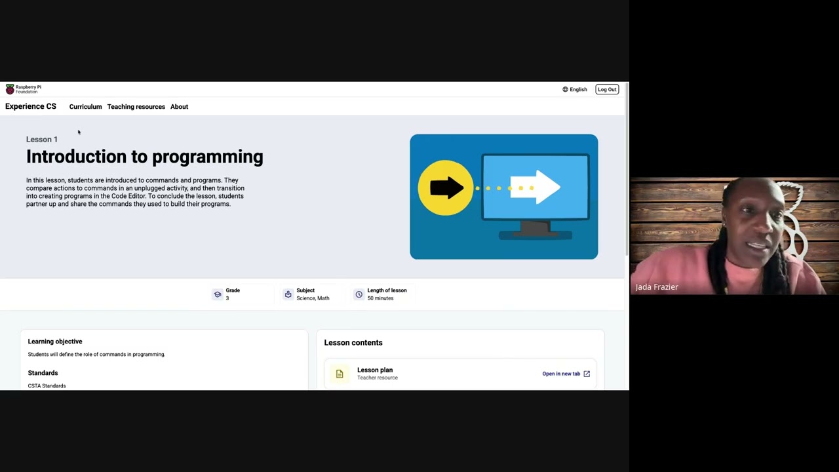Click the Length of lesson clock icon
Viewport: 839px width, 472px height.
[x=359, y=294]
